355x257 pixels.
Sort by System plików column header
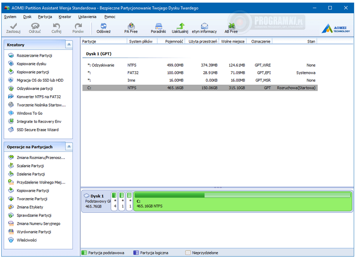pos(142,41)
